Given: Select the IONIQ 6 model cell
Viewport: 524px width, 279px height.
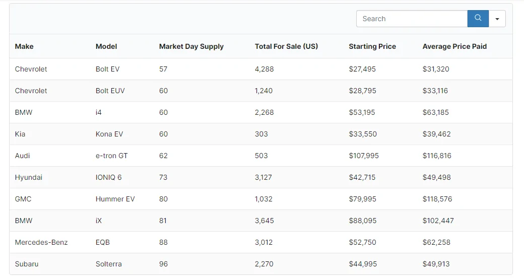Looking at the screenshot, I should coord(109,177).
